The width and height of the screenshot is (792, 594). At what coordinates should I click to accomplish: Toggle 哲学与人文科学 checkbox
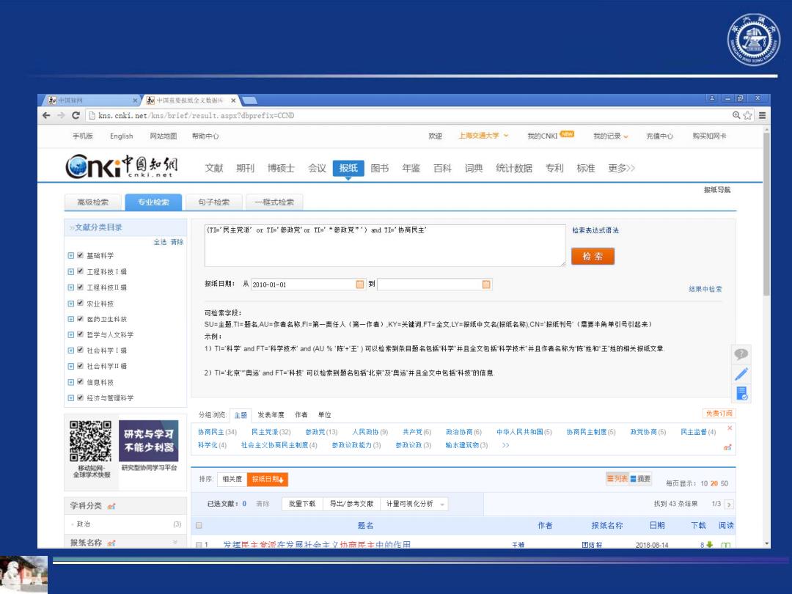[x=80, y=334]
